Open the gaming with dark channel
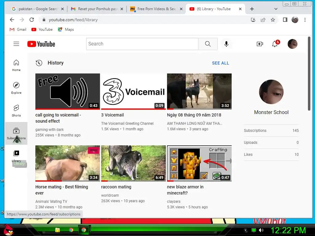 (x=50, y=130)
